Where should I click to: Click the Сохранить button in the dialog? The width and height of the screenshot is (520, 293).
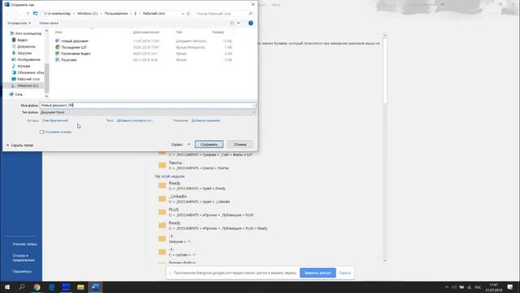pyautogui.click(x=209, y=145)
